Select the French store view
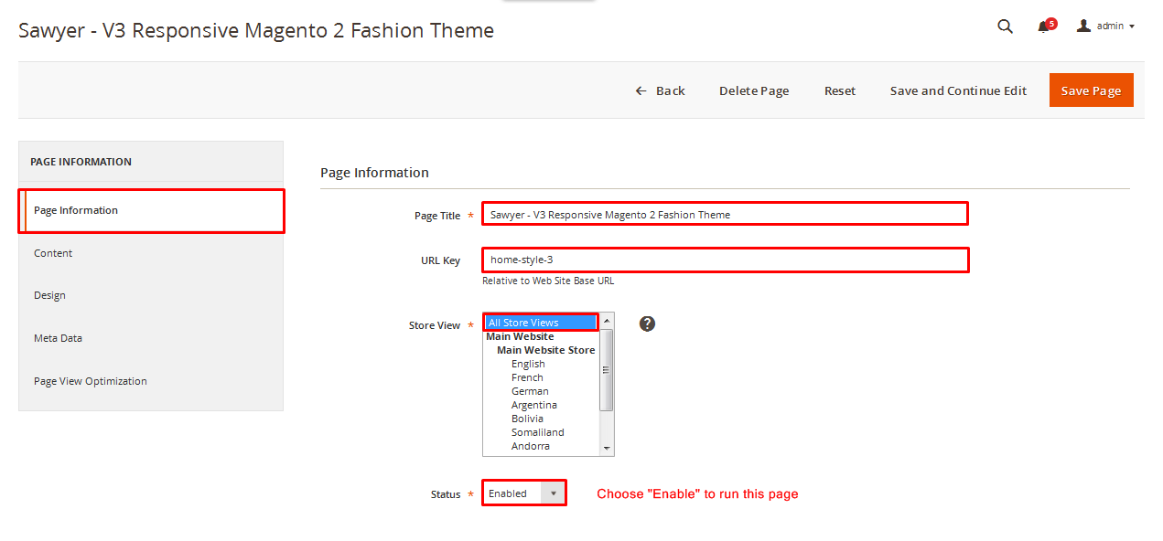 pos(527,377)
